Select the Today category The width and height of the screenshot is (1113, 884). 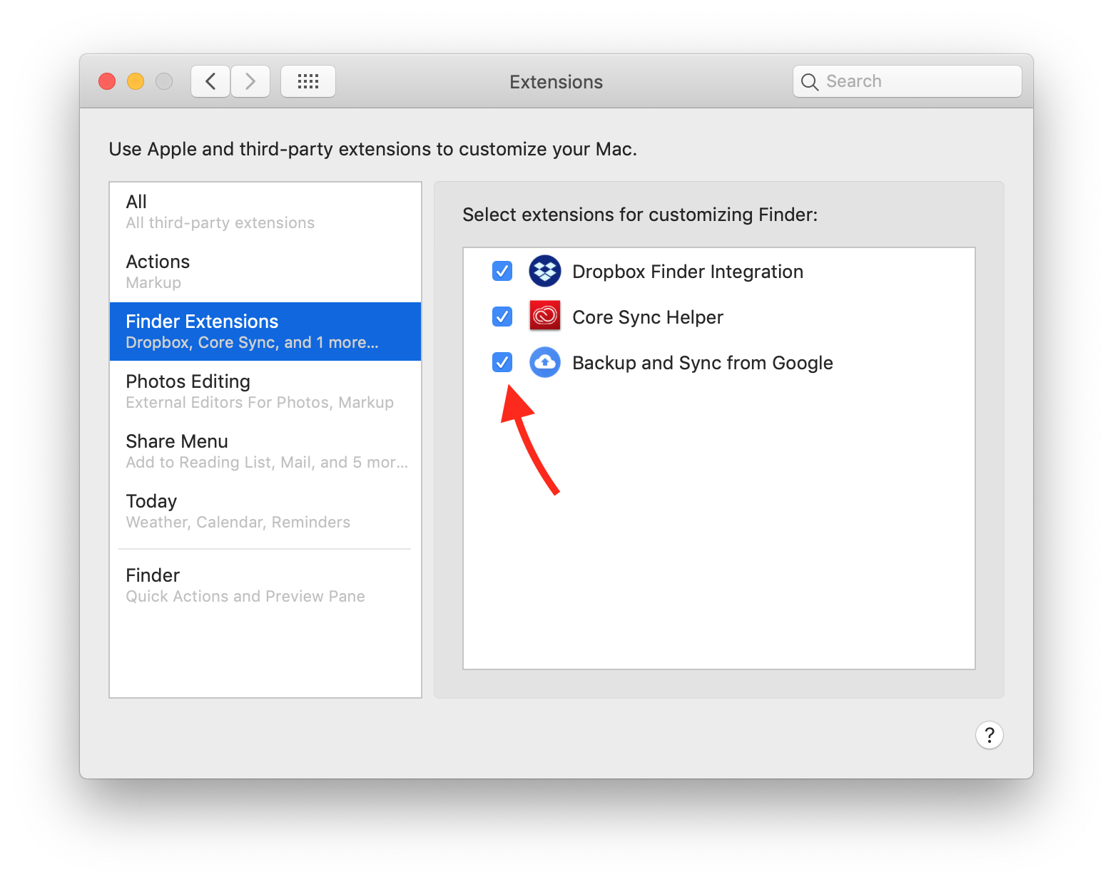click(265, 511)
